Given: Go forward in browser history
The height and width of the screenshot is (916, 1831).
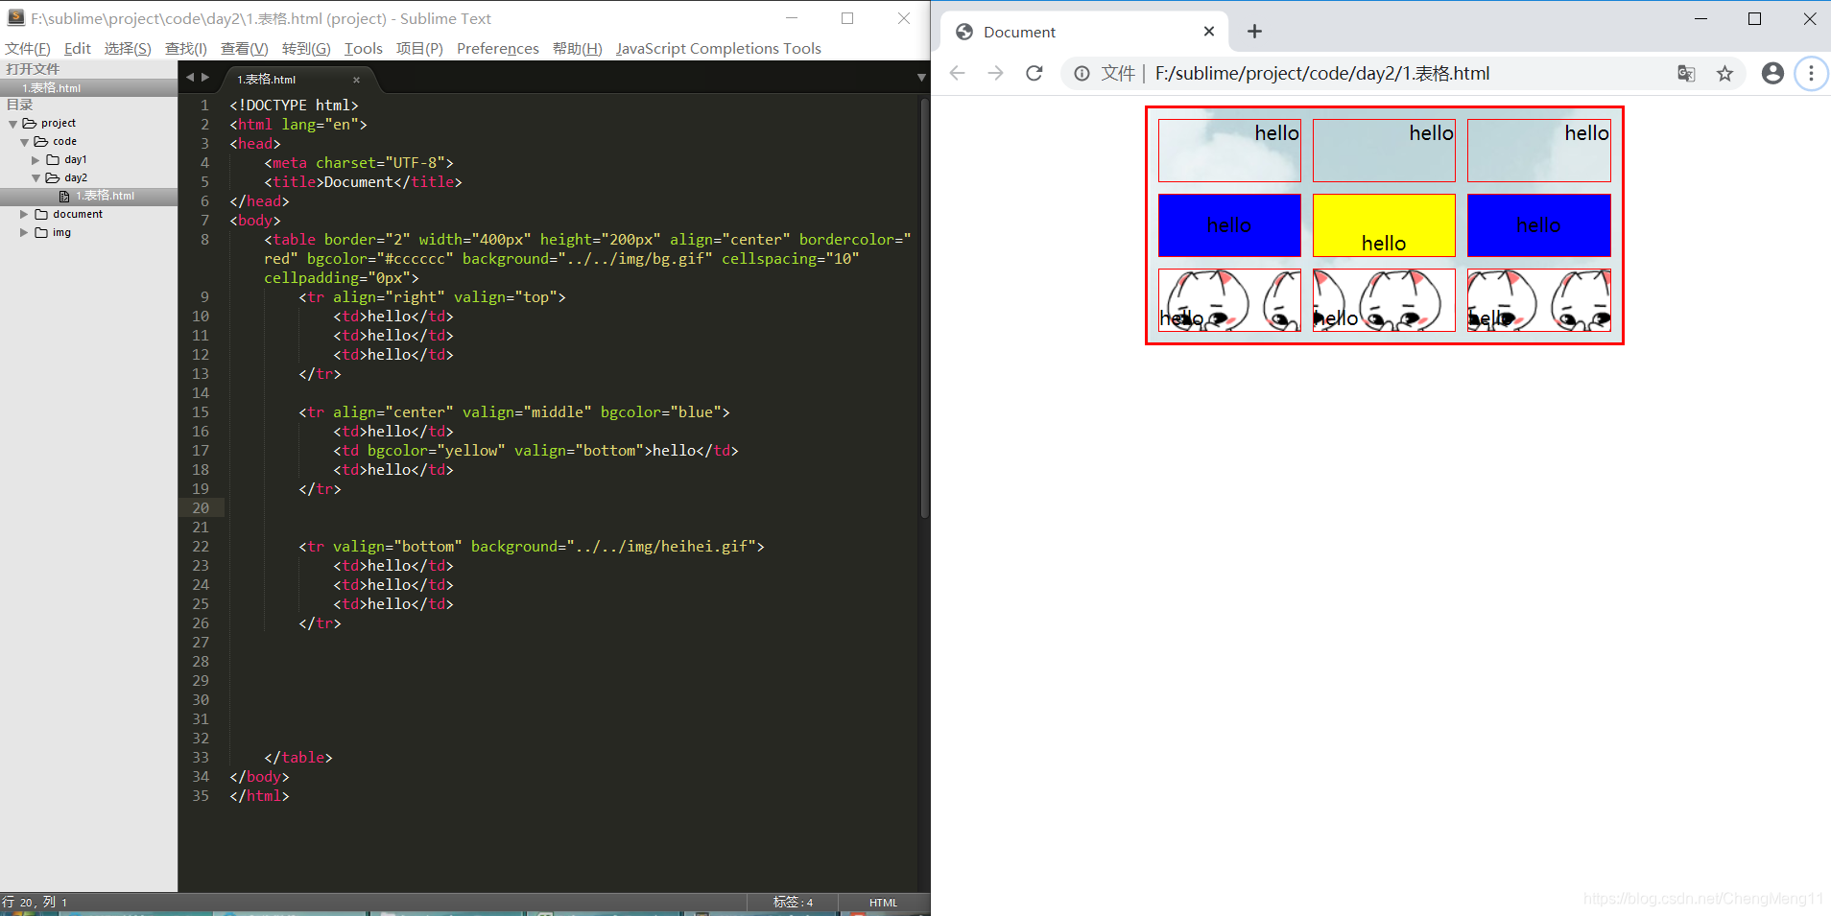Looking at the screenshot, I should pyautogui.click(x=995, y=74).
